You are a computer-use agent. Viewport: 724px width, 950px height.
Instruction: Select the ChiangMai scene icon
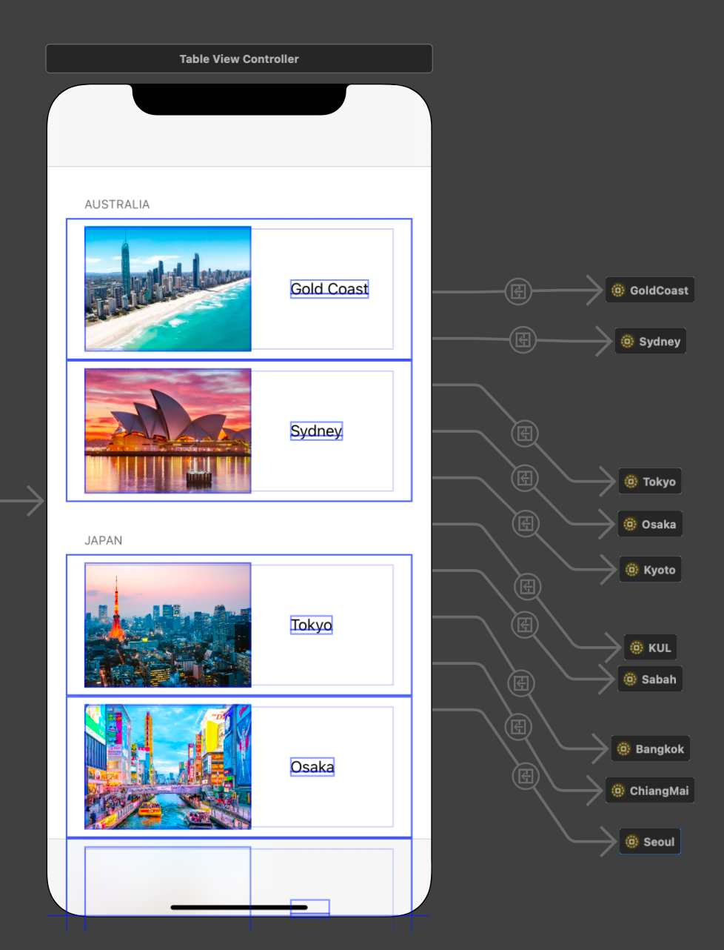click(650, 790)
